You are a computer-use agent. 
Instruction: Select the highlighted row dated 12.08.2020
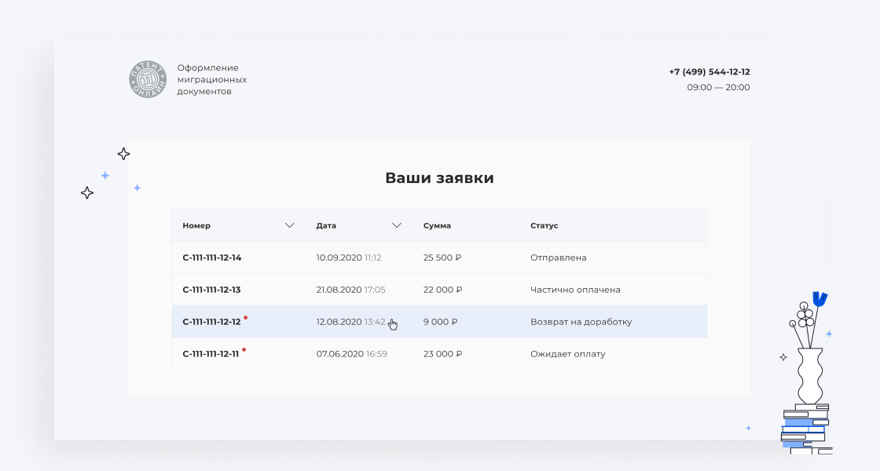pos(440,321)
